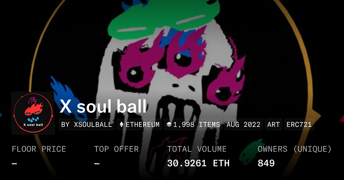Click the stacked layers items icon
Screen dimensions: 344x180
[x=169, y=125]
